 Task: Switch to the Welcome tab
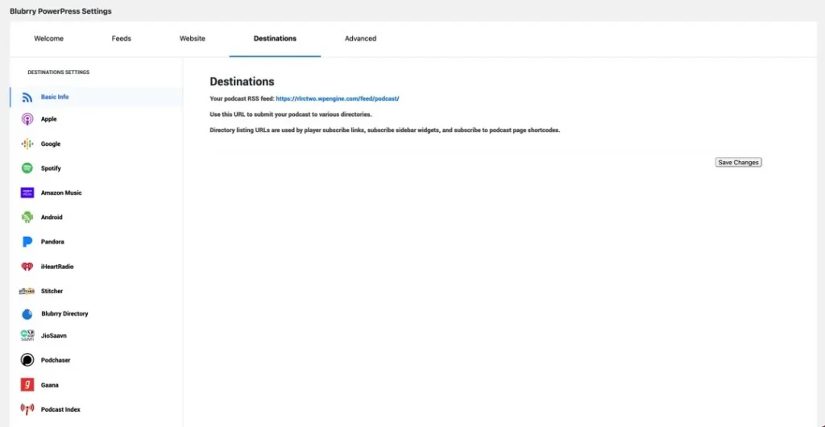click(49, 39)
